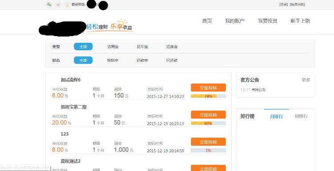Click the WeChat icon in top bar
The height and width of the screenshot is (171, 334).
[x=49, y=5]
